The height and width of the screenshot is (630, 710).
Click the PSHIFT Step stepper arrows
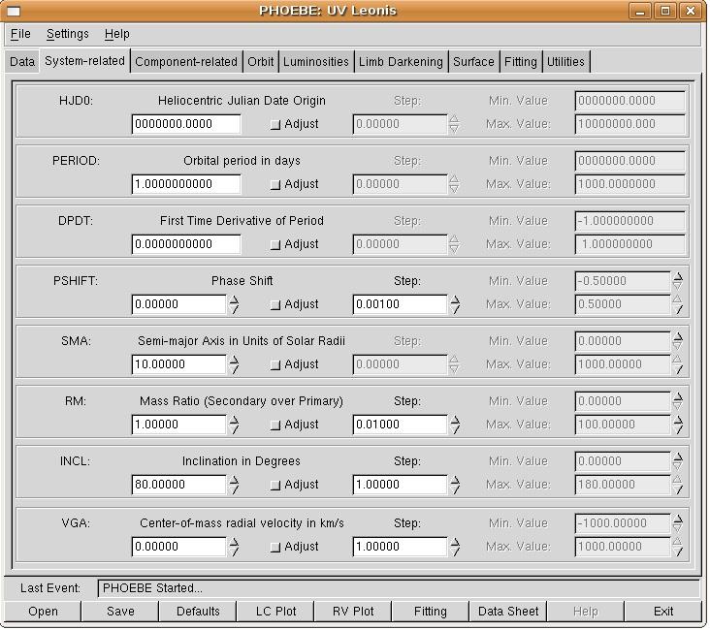click(455, 304)
